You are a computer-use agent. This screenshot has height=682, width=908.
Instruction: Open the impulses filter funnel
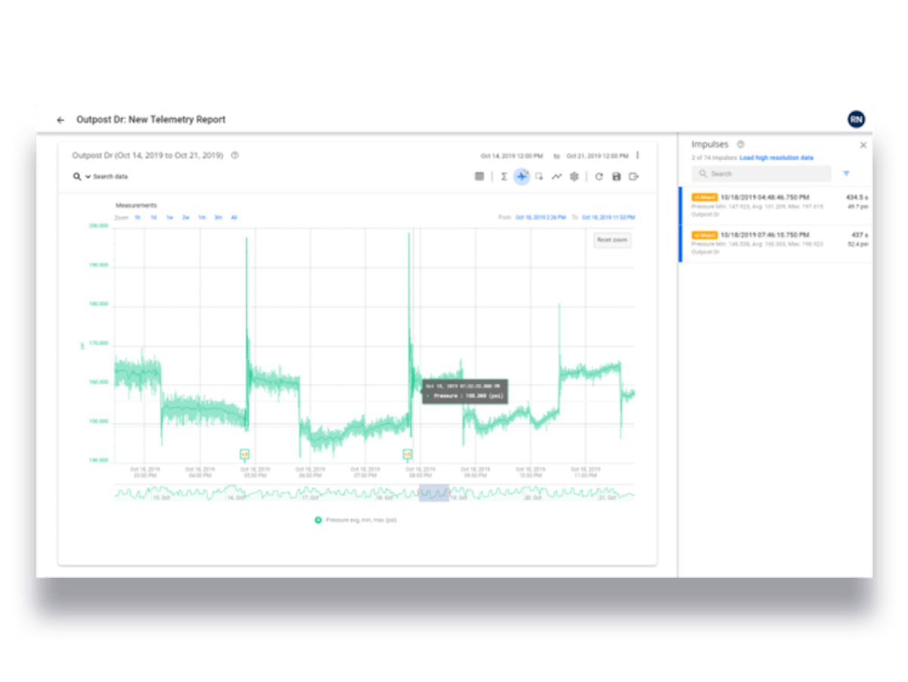(846, 173)
